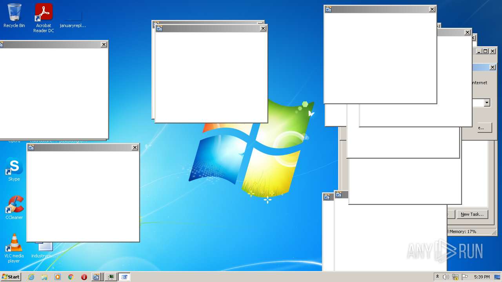The image size is (502, 282).
Task: Click the 5:39 PM clock
Action: pyautogui.click(x=482, y=277)
